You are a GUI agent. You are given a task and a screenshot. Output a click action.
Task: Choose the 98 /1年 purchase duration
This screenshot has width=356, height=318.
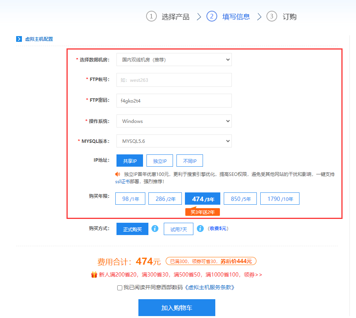click(x=130, y=199)
